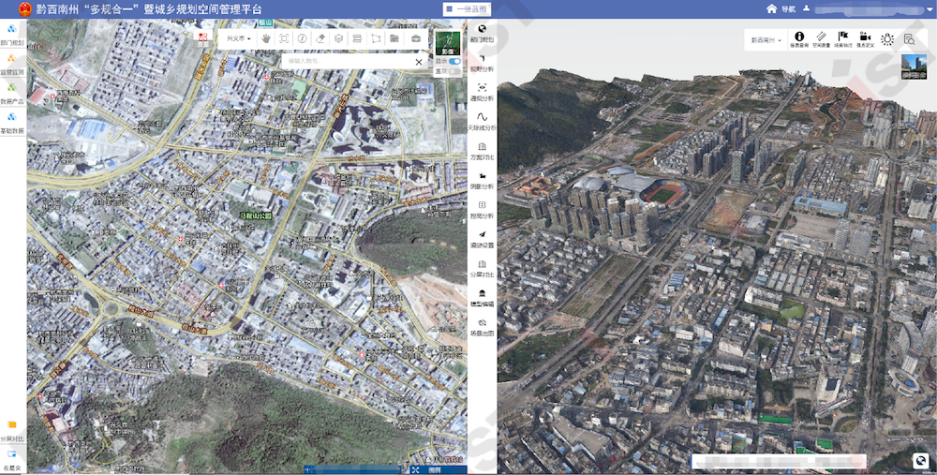937x475 pixels.
Task: Click the 场景标注 flag icon
Action: tap(842, 38)
